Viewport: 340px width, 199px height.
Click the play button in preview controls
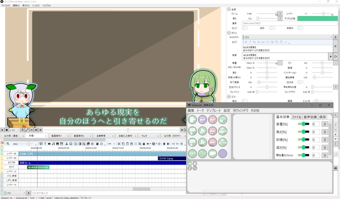[x=2, y=130]
